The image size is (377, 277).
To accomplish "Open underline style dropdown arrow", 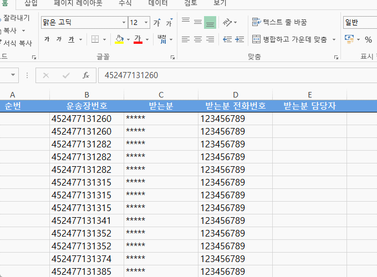I will click(x=80, y=39).
